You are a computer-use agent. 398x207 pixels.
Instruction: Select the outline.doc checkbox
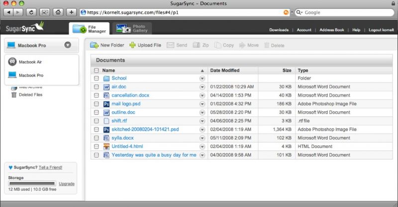tap(97, 112)
